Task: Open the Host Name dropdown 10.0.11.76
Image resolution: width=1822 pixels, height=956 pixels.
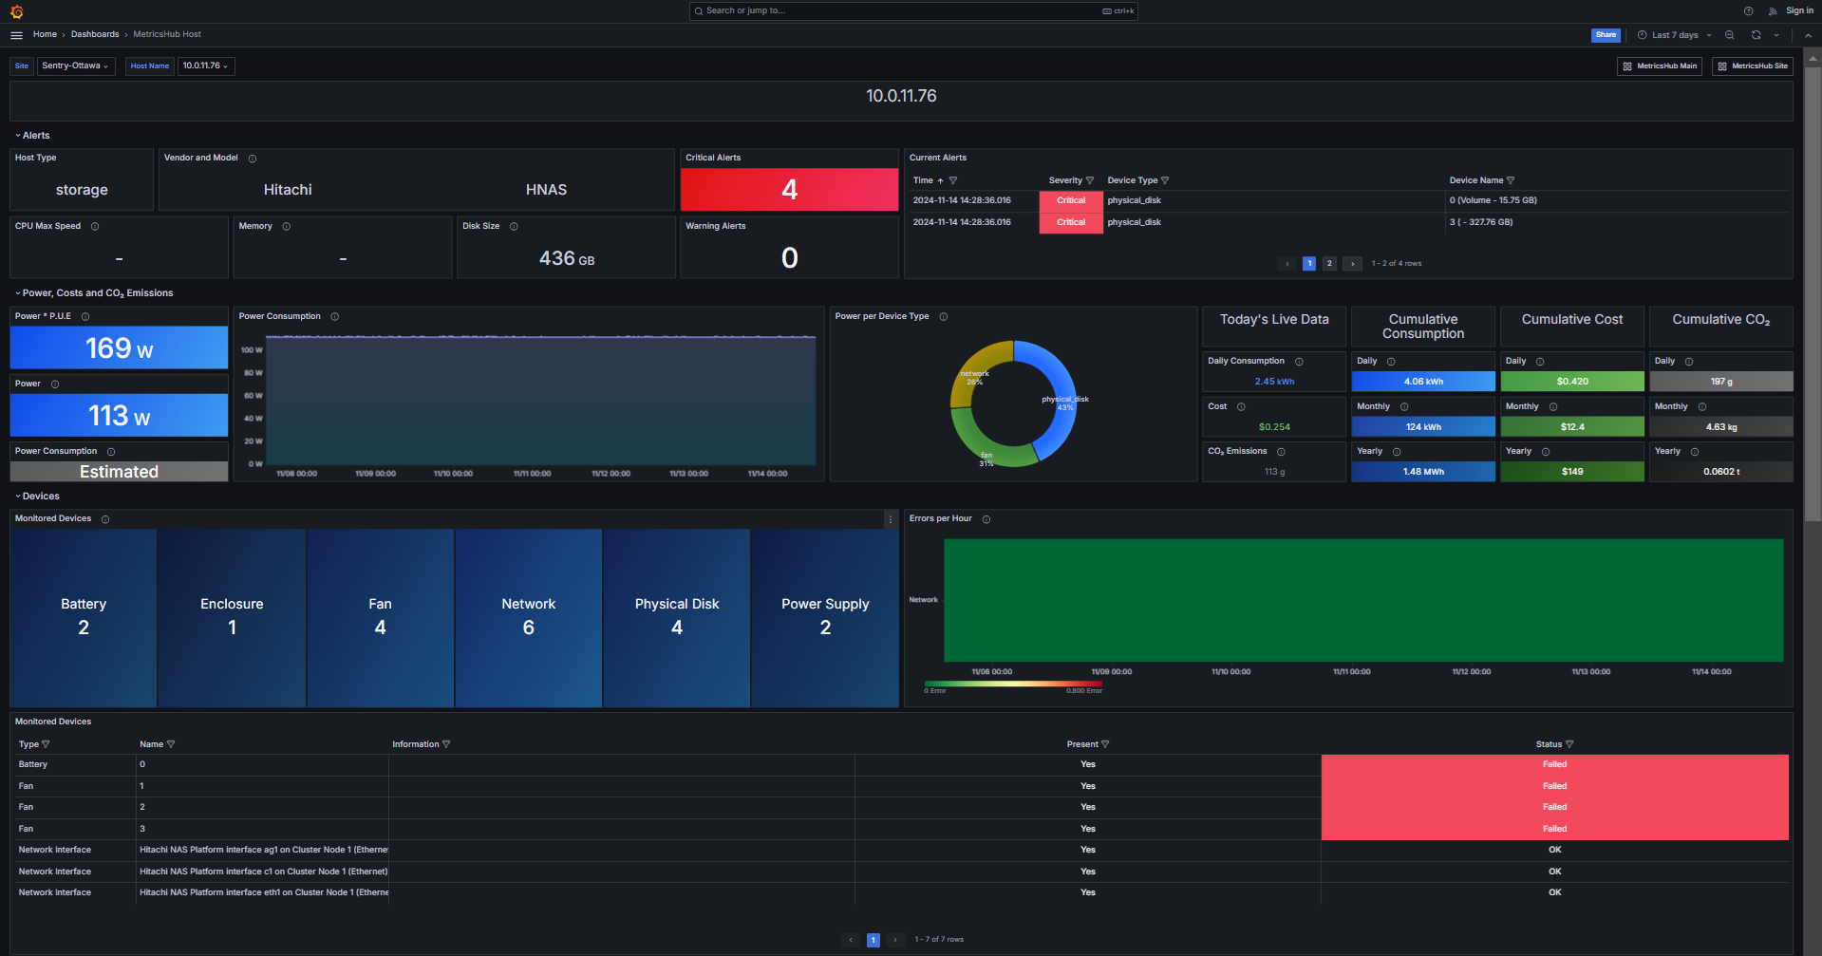Action: point(205,66)
